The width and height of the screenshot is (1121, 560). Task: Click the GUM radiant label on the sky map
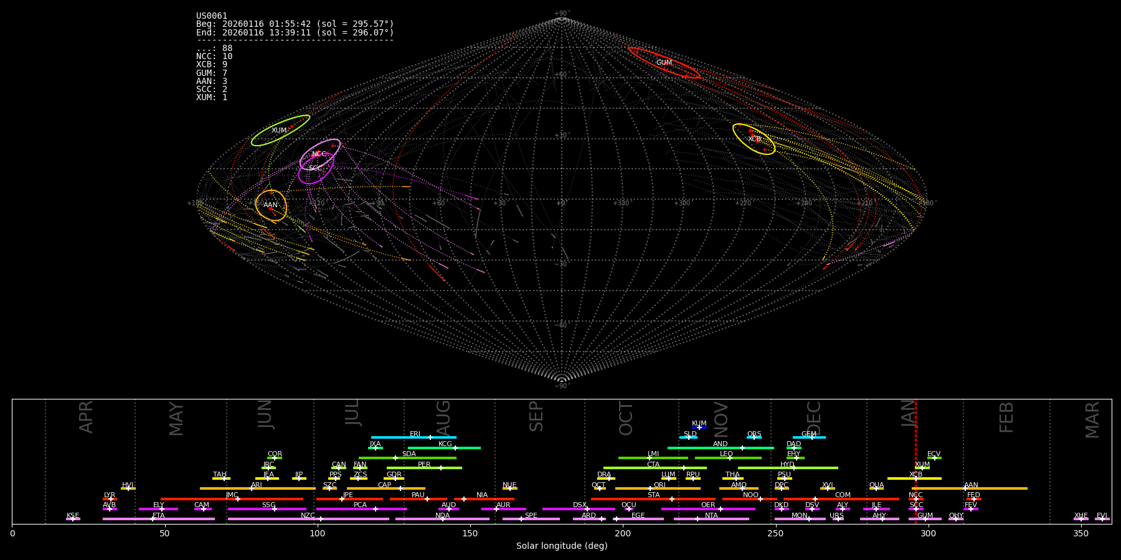pos(664,63)
